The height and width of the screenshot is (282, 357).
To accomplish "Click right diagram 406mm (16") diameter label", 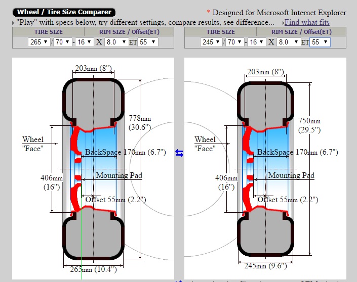I will click(226, 182).
